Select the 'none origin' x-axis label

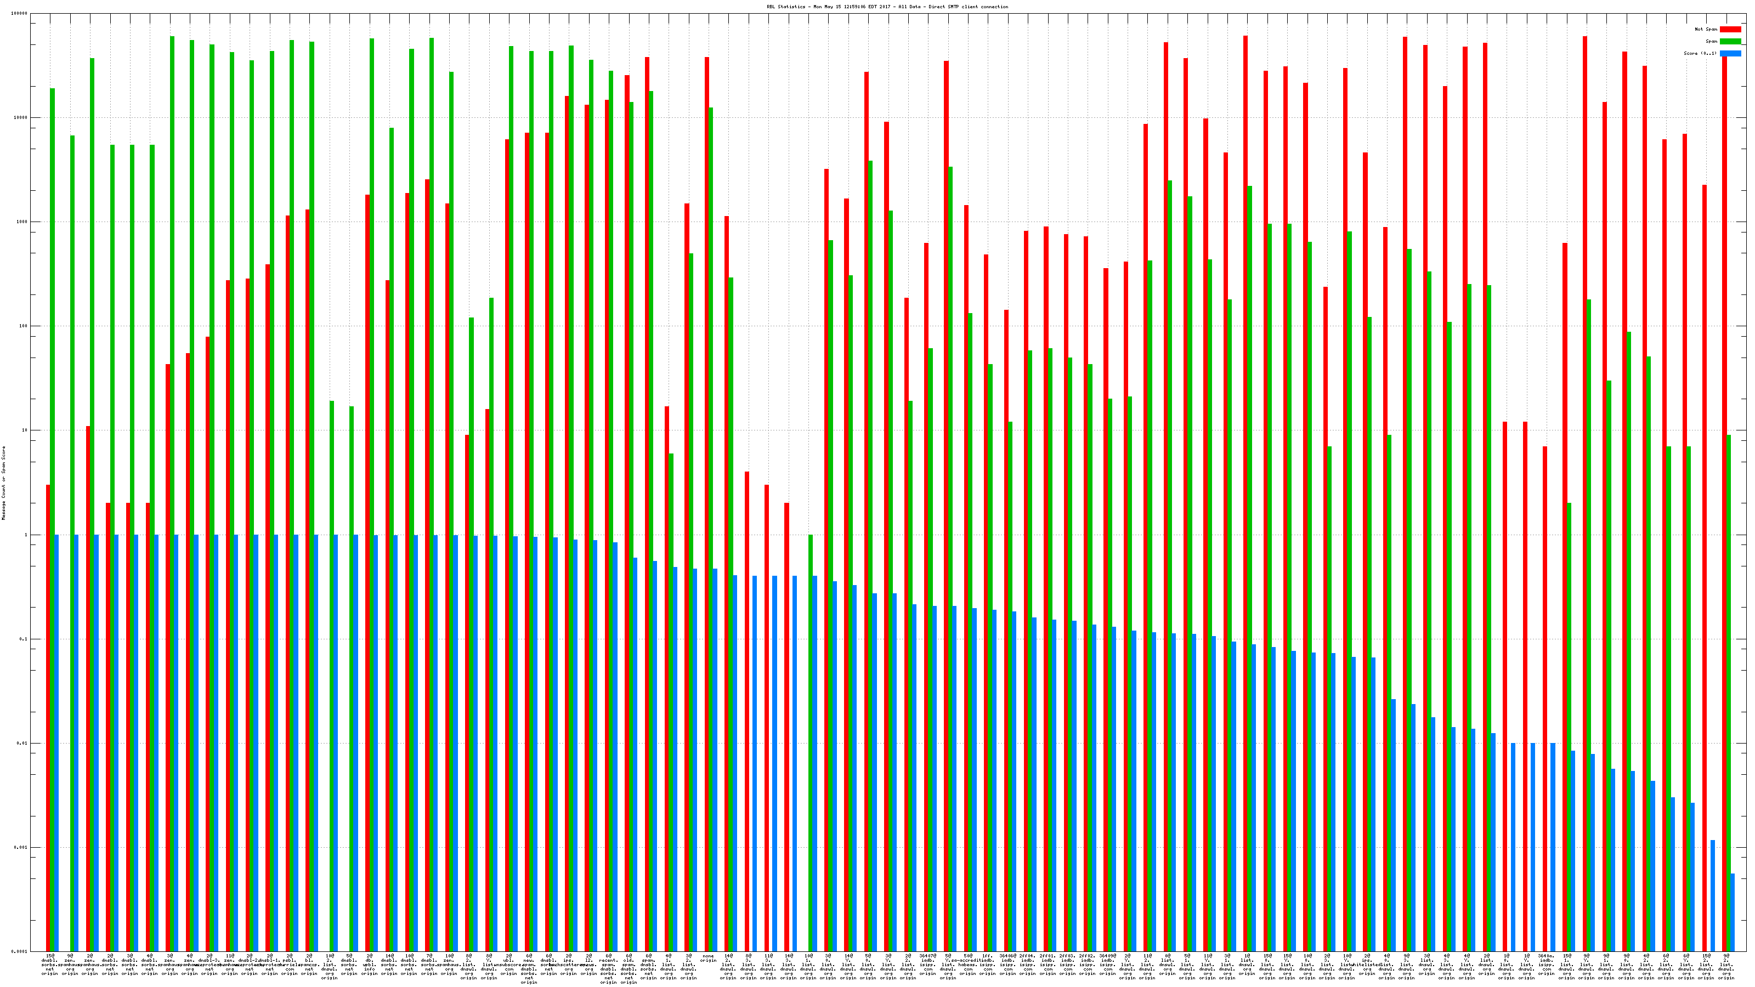click(709, 958)
